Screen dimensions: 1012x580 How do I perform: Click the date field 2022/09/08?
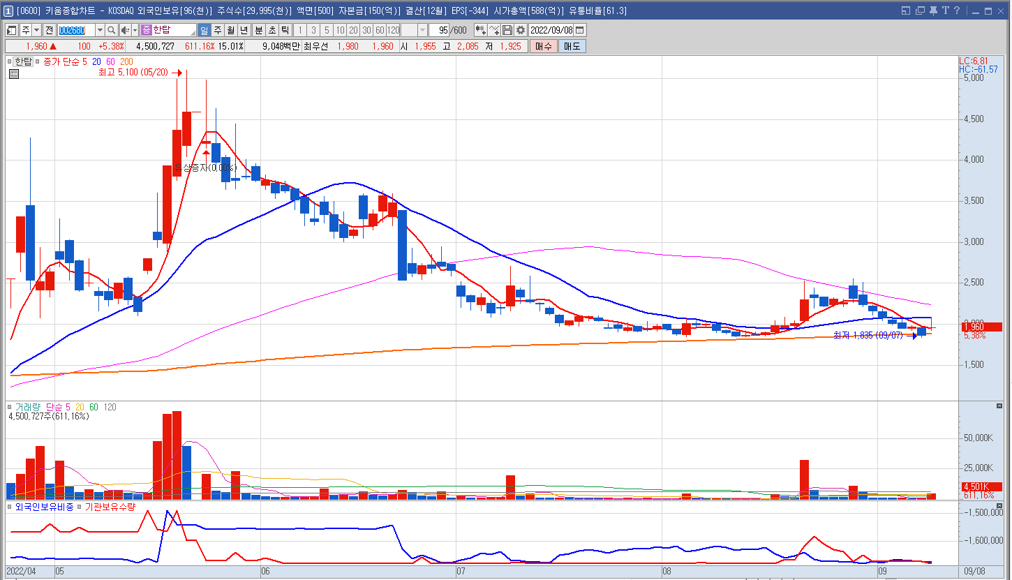click(551, 30)
